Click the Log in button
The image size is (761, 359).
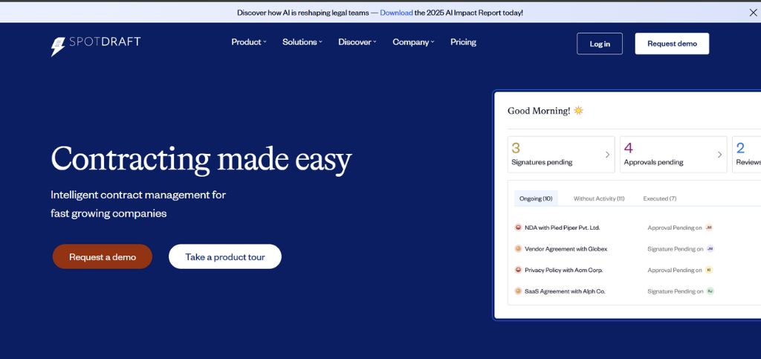(600, 44)
